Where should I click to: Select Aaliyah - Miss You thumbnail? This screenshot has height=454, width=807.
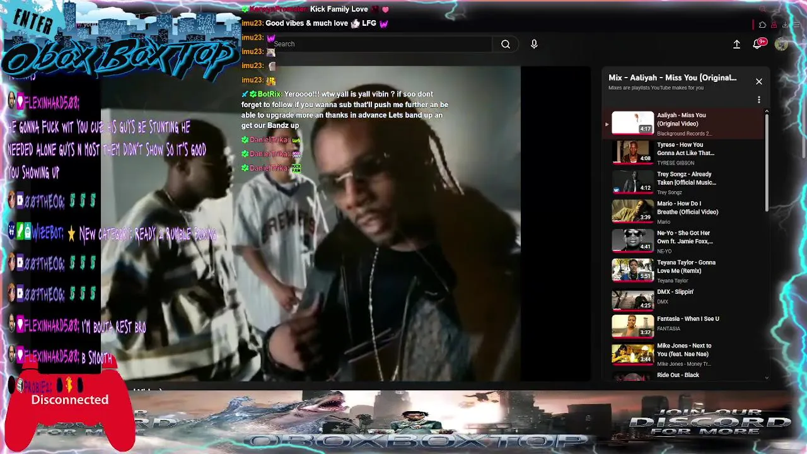[632, 122]
